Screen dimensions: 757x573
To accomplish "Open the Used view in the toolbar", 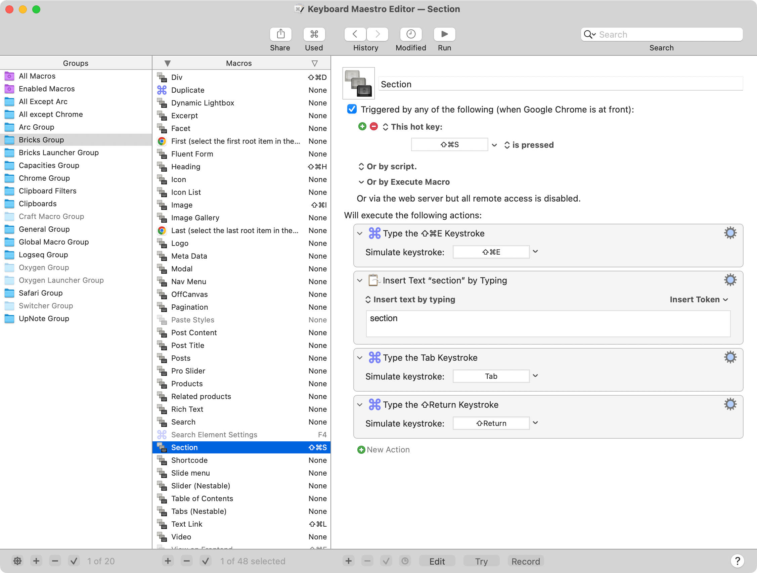I will 314,34.
